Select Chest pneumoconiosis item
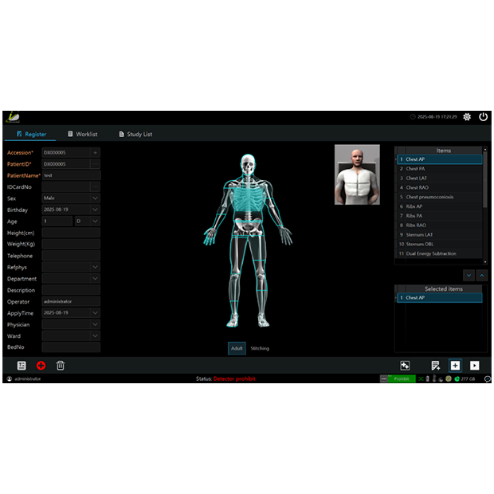Image resolution: width=494 pixels, height=494 pixels. [440, 197]
